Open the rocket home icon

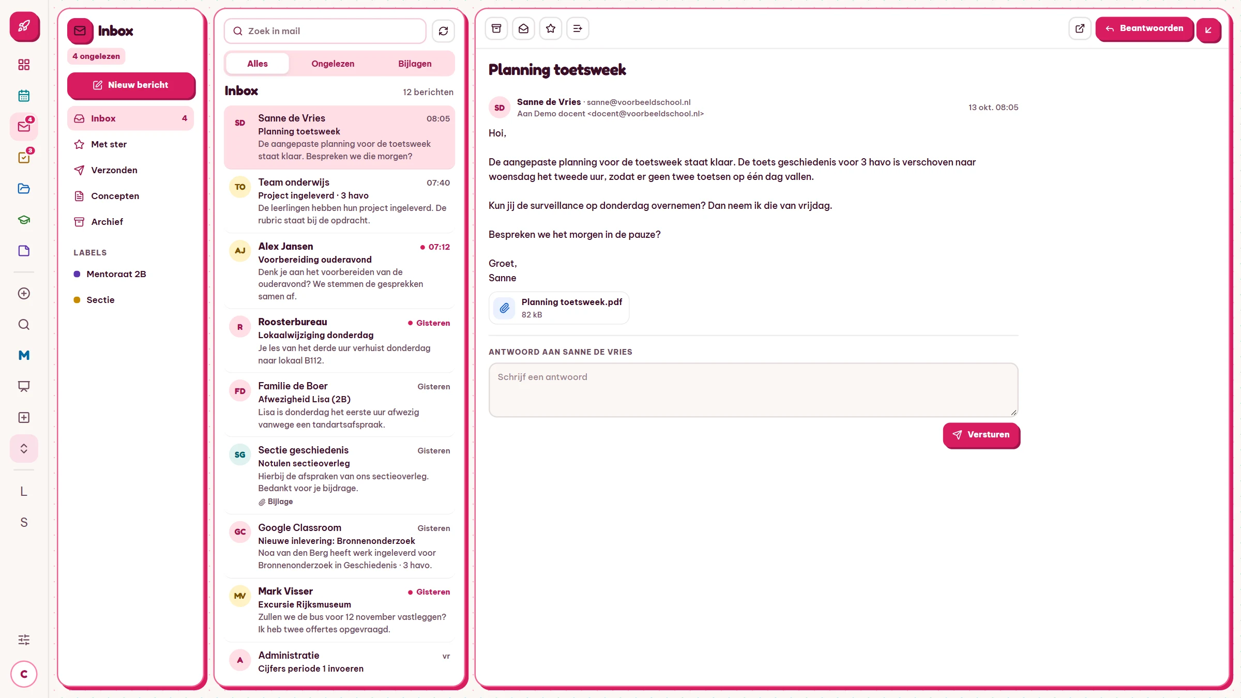24,26
